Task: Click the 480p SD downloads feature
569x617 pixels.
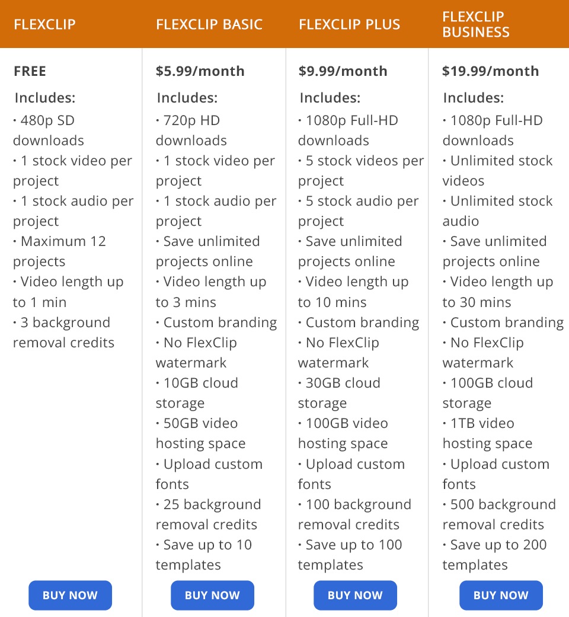Action: coord(49,130)
